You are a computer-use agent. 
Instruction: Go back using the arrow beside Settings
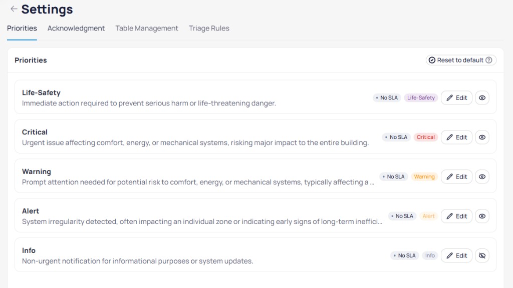(x=14, y=9)
